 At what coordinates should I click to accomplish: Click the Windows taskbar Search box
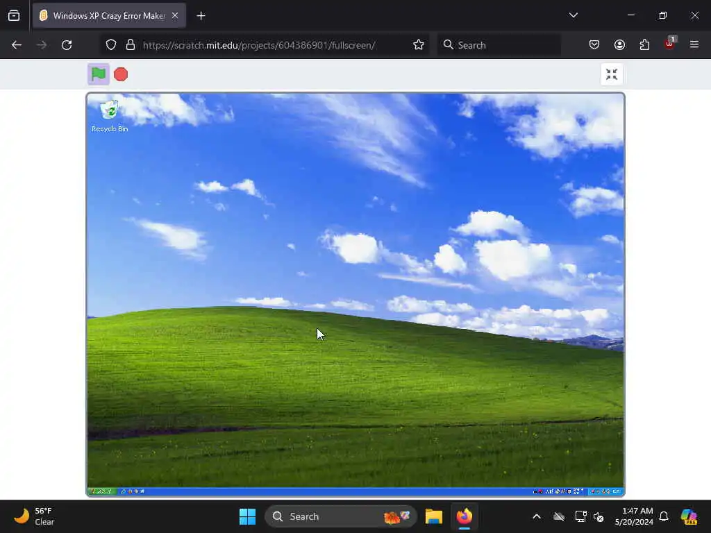click(x=340, y=516)
